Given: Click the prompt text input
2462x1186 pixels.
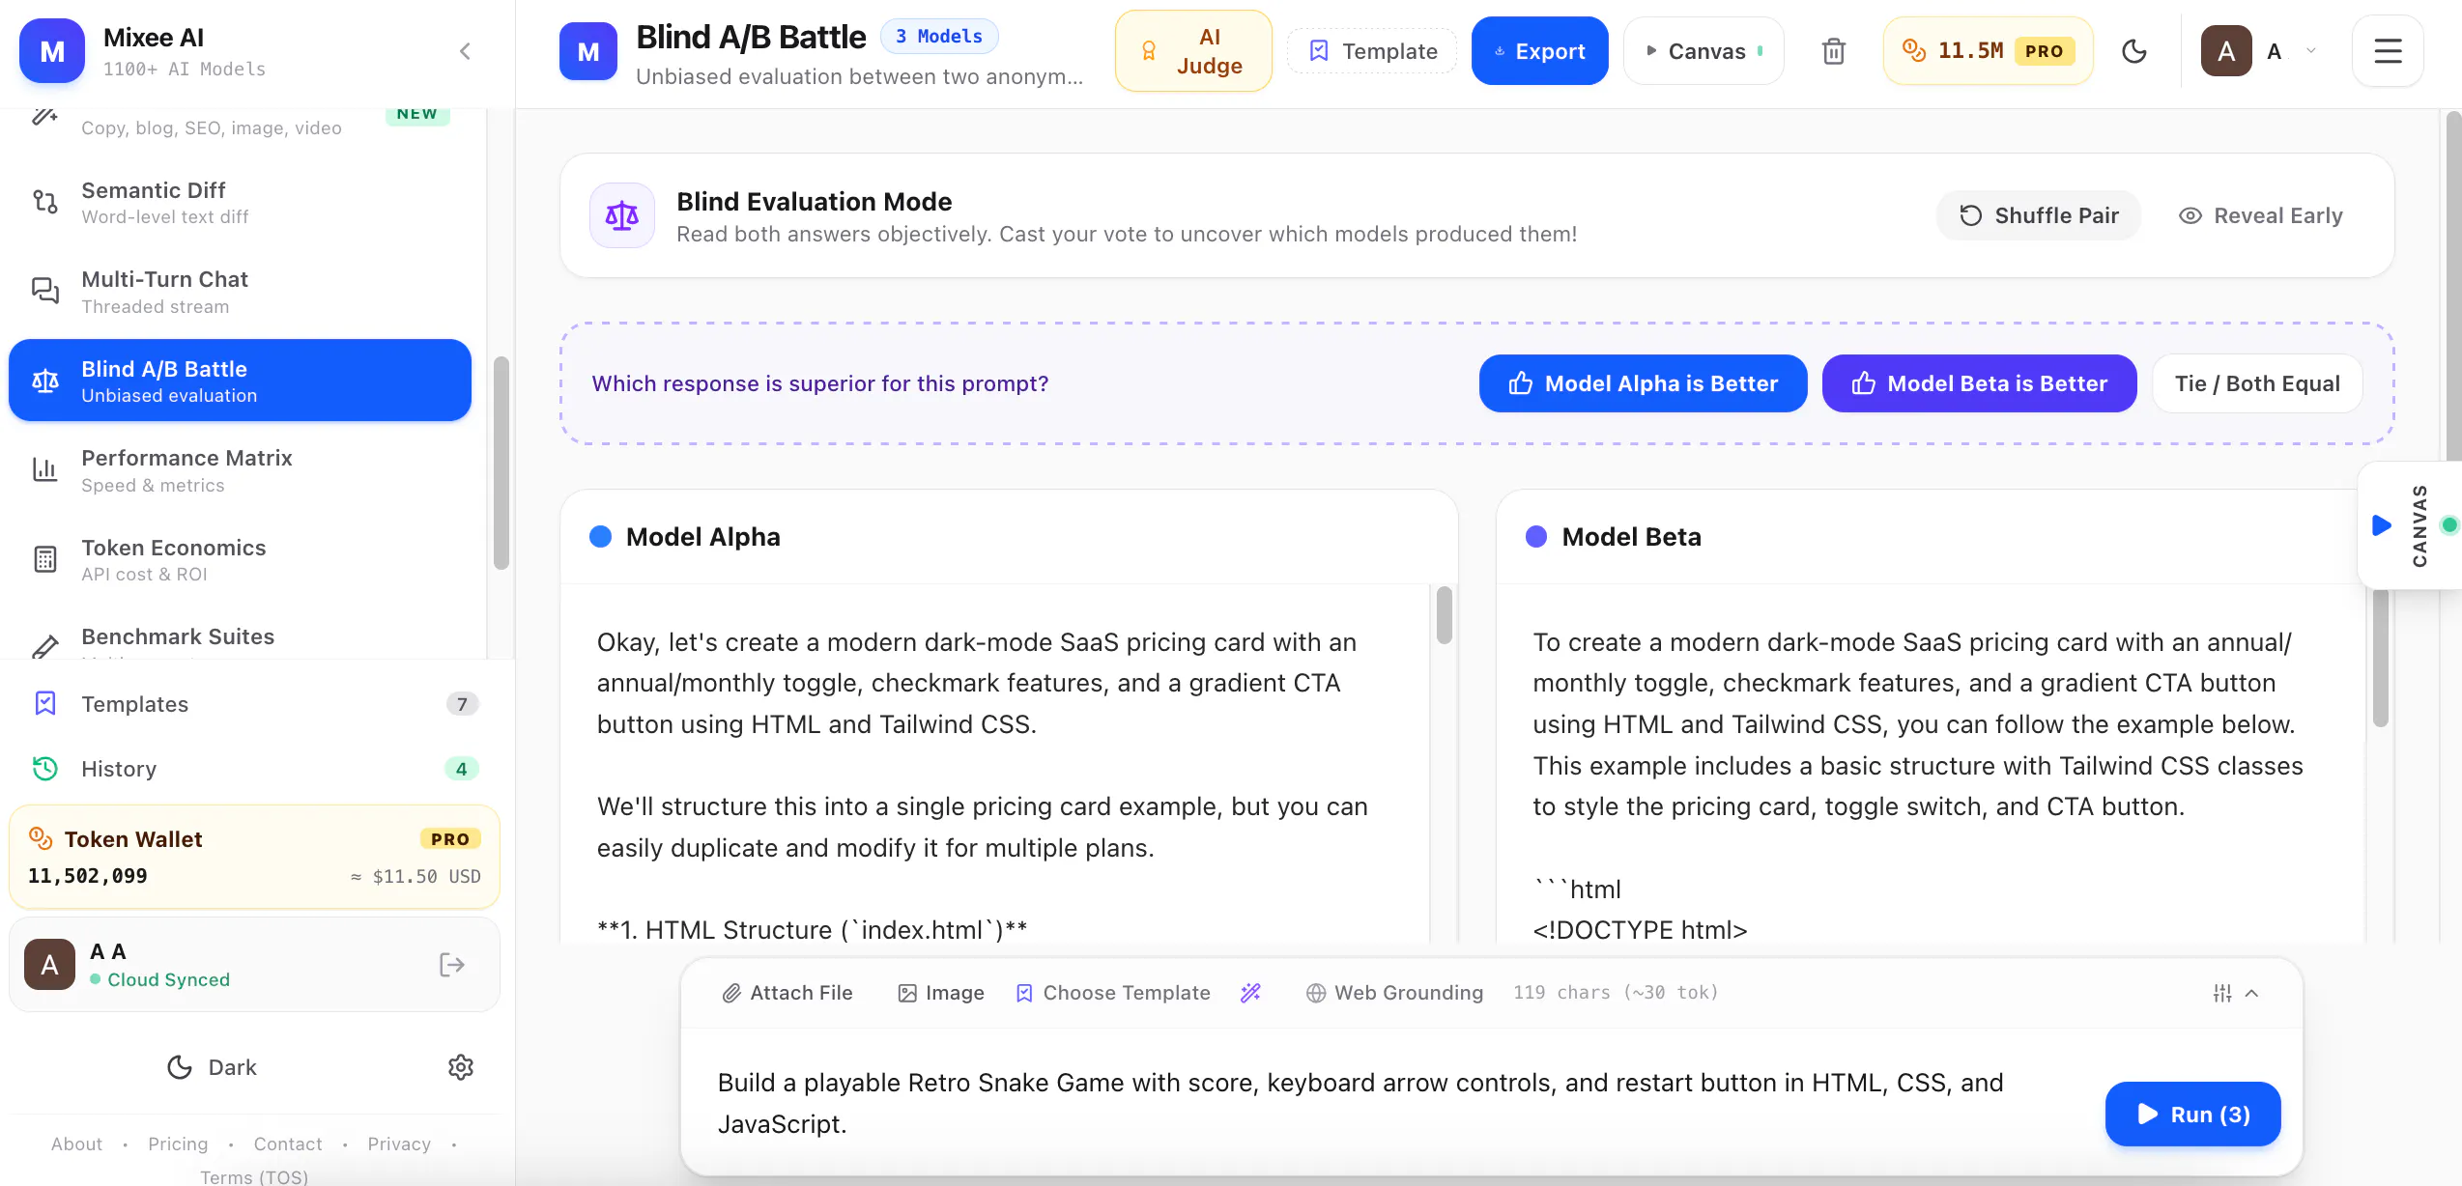Looking at the screenshot, I should click(1391, 1103).
